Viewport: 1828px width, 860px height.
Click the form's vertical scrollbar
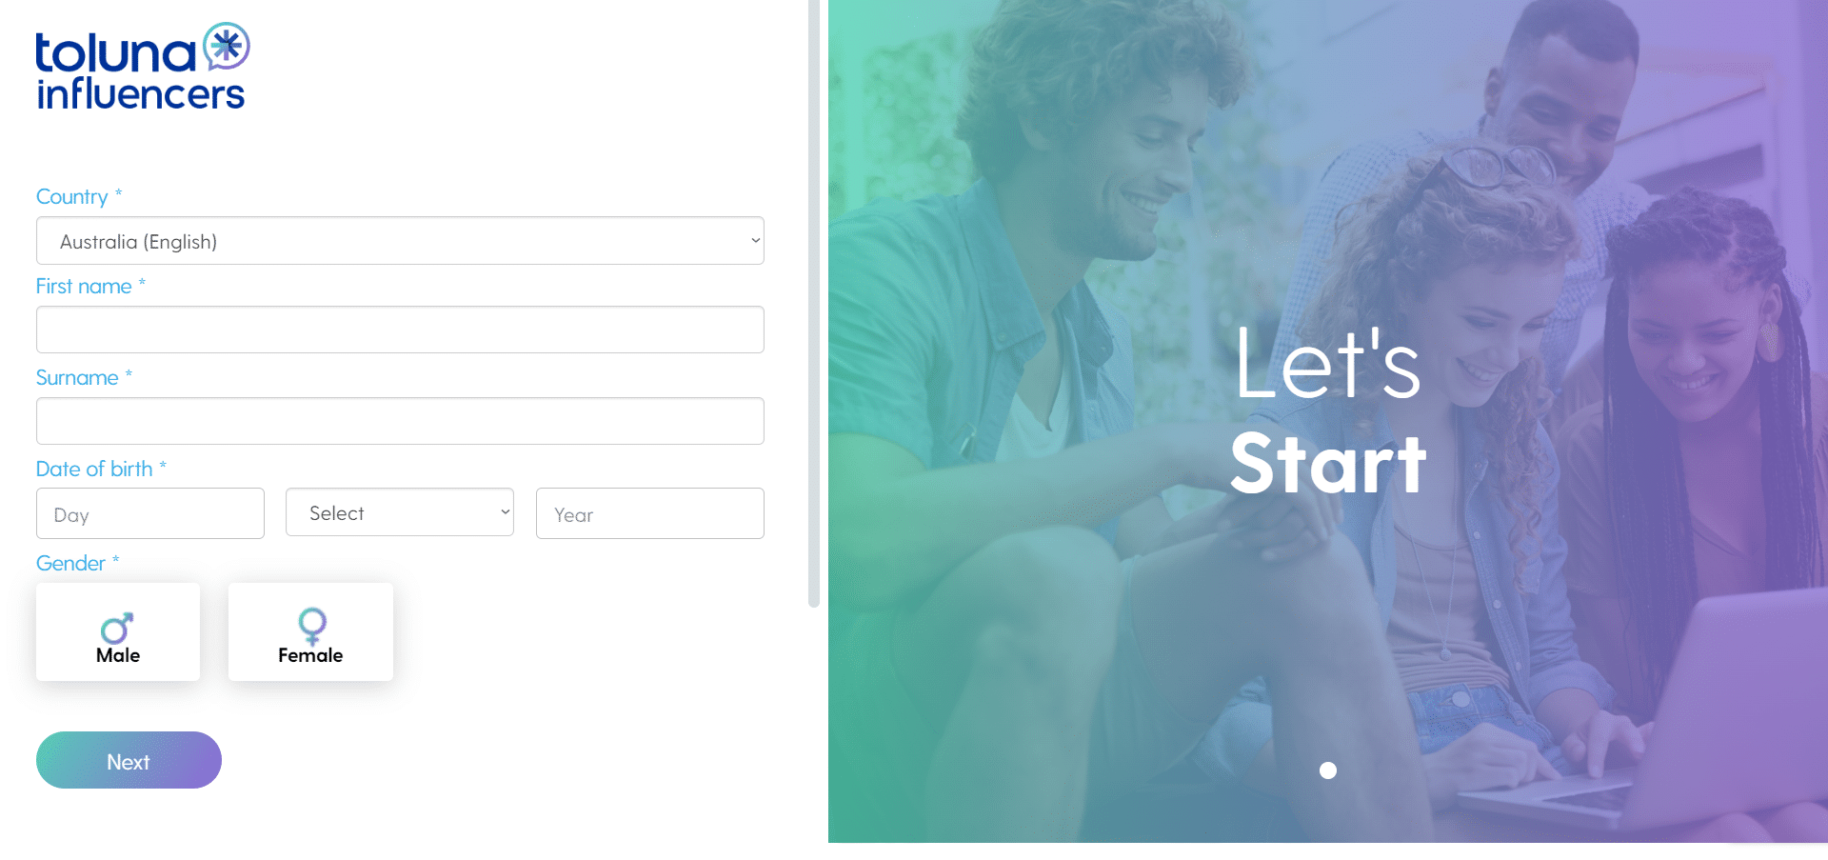click(x=814, y=303)
